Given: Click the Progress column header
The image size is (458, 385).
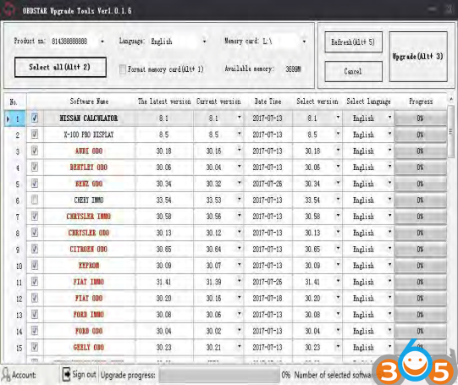Looking at the screenshot, I should [421, 102].
